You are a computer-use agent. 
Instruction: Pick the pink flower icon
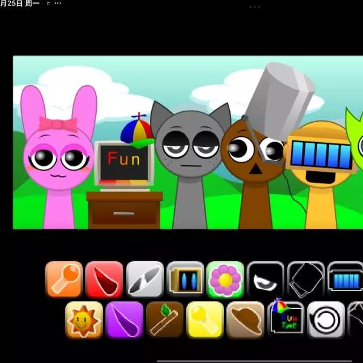tap(225, 279)
